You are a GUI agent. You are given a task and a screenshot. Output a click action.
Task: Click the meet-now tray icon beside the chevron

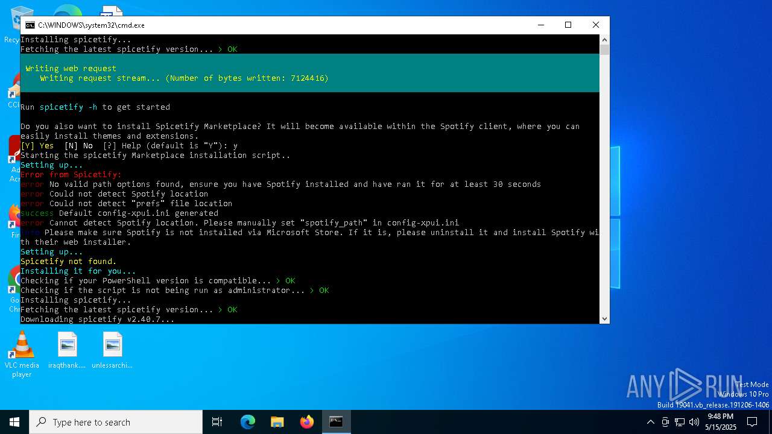(x=665, y=422)
